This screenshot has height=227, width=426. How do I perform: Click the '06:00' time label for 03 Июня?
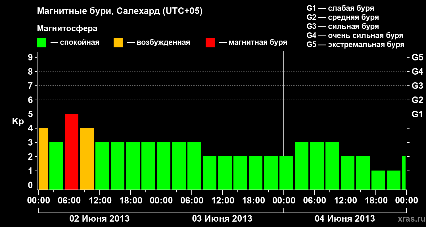(192, 201)
